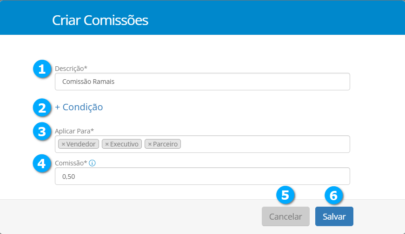Viewport: 405px width, 234px height.
Task: Select the Vendedor tag label
Action: pyautogui.click(x=81, y=145)
